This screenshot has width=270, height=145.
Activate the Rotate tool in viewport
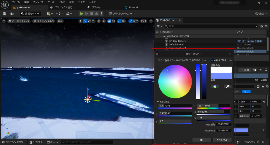(x=89, y=21)
